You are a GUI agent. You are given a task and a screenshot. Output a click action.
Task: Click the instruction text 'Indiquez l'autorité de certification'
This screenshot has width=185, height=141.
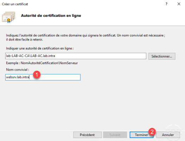86,37
